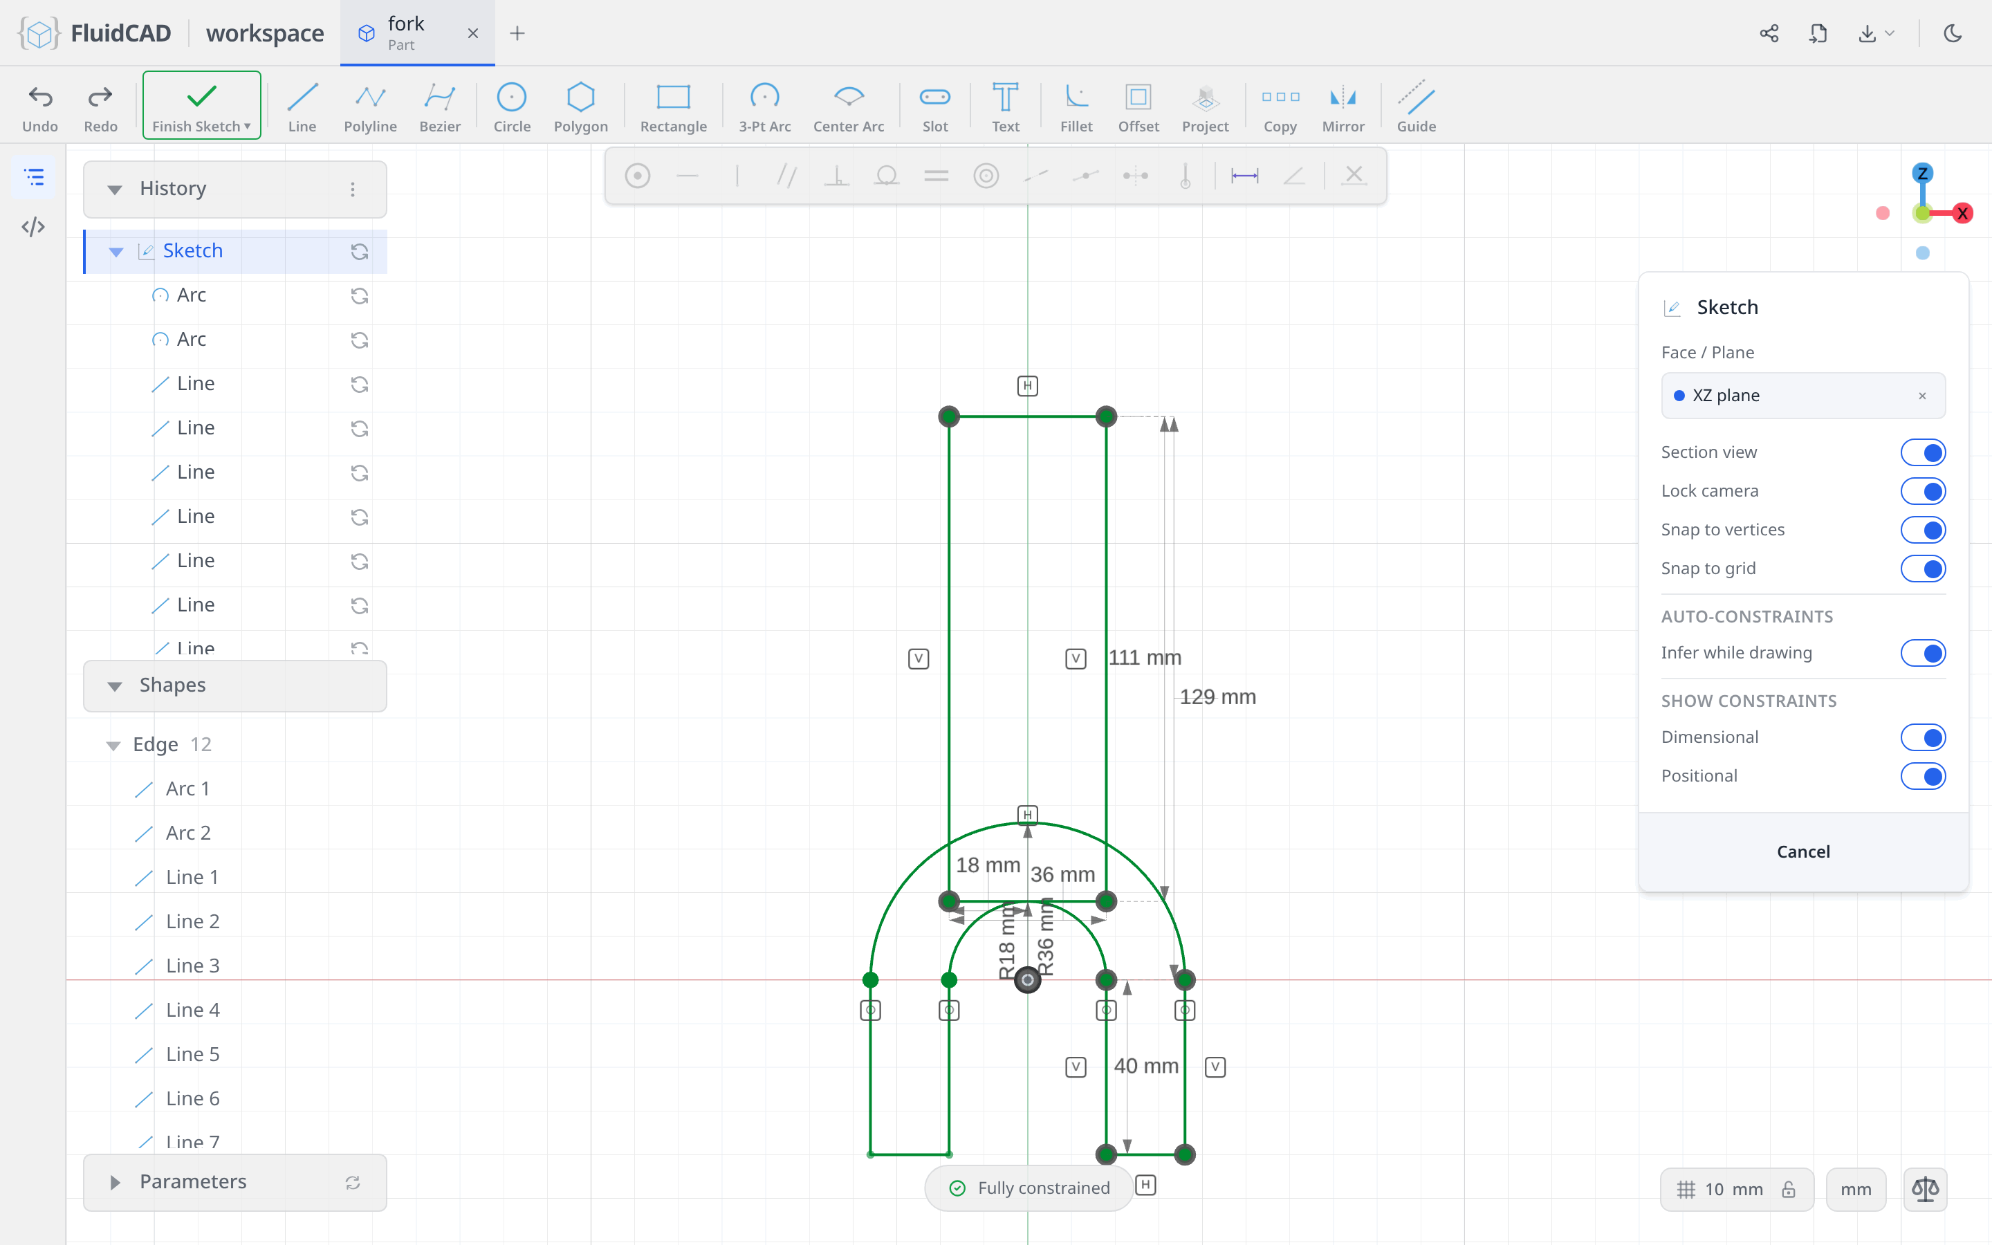Image resolution: width=1992 pixels, height=1245 pixels.
Task: Select the Text tool
Action: point(1005,107)
